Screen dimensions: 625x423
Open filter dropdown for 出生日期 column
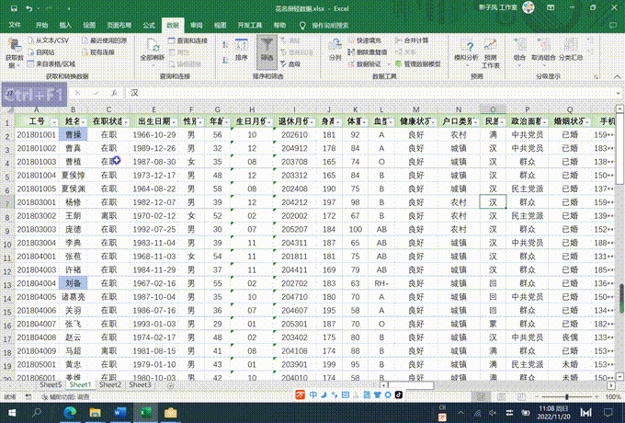click(x=174, y=122)
